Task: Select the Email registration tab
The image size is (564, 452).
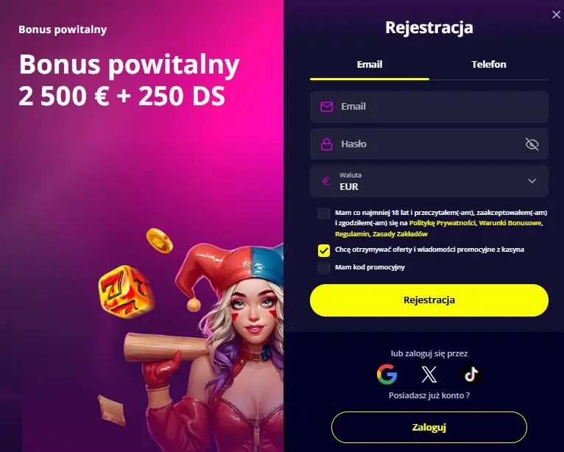Action: (x=370, y=65)
